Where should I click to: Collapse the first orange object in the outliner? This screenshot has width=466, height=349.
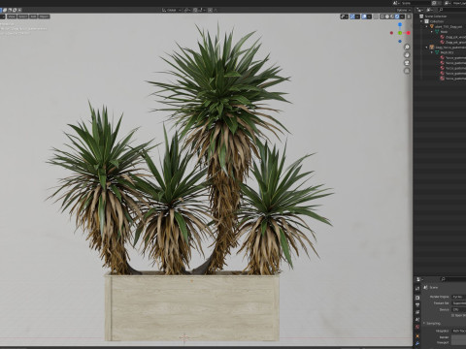[x=427, y=26]
